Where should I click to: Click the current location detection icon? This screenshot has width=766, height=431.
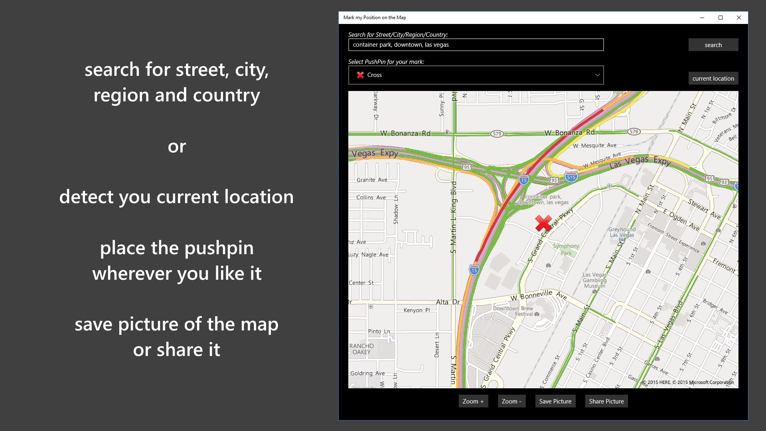tap(713, 78)
